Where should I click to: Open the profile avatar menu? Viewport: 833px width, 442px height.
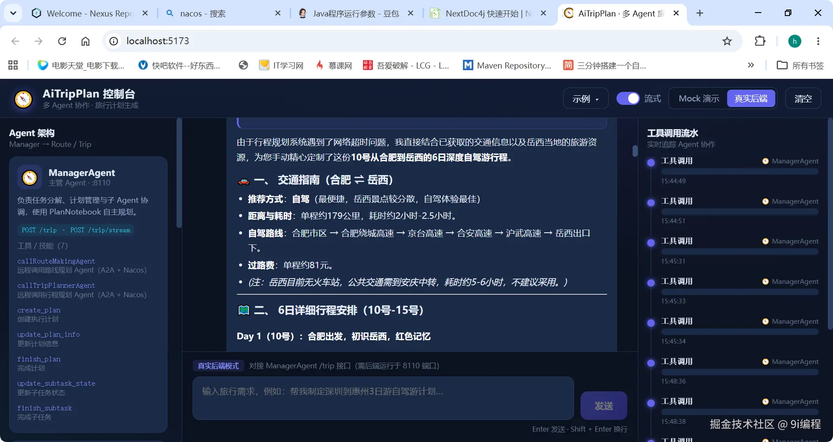[x=795, y=41]
